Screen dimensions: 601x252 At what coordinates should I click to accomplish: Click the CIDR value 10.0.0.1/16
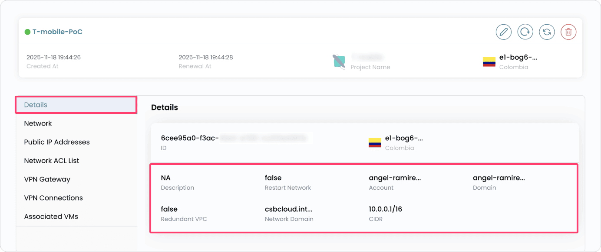point(386,209)
